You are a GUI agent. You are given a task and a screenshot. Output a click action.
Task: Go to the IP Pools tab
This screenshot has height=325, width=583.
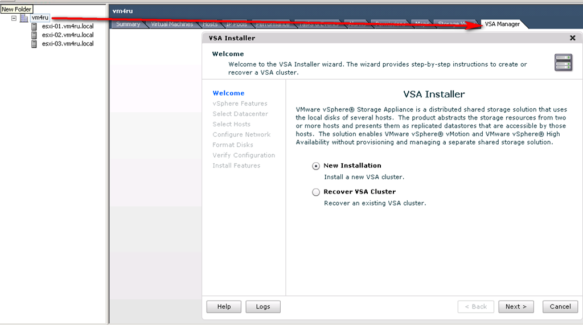(x=236, y=24)
